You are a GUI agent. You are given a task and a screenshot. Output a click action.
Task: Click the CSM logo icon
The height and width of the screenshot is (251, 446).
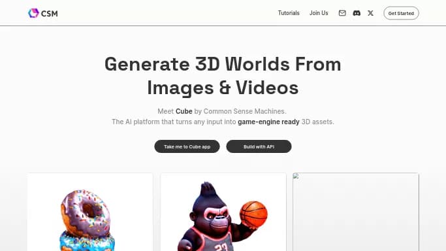pyautogui.click(x=33, y=13)
